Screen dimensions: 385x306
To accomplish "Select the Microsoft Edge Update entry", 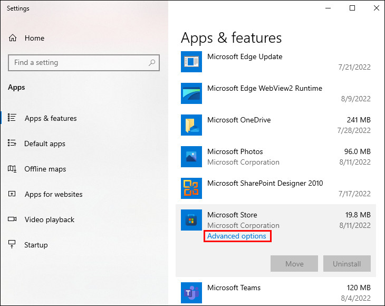I will [x=276, y=62].
